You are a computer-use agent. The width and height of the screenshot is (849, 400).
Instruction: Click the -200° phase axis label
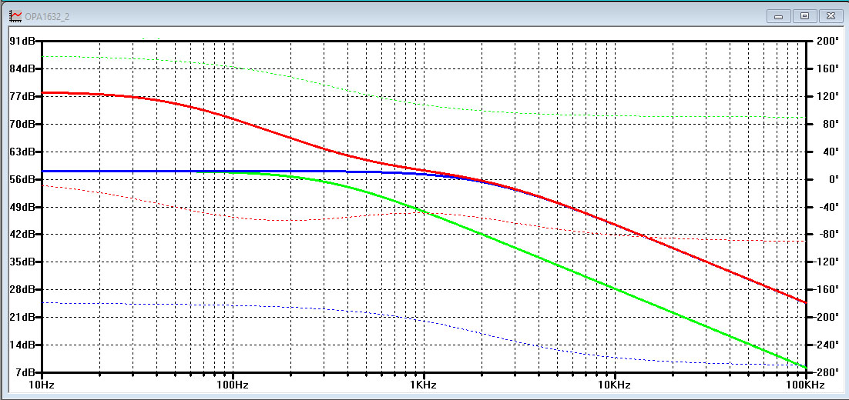pos(826,317)
